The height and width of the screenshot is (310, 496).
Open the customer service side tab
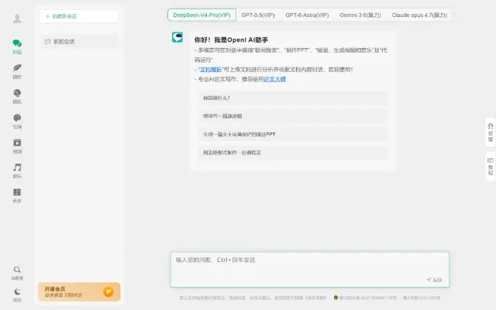(x=491, y=133)
